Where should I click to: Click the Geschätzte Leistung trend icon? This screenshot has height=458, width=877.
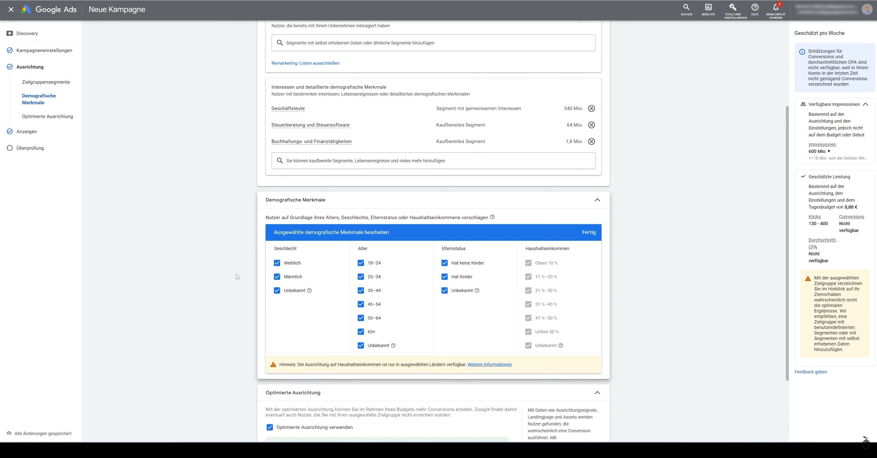pos(803,177)
